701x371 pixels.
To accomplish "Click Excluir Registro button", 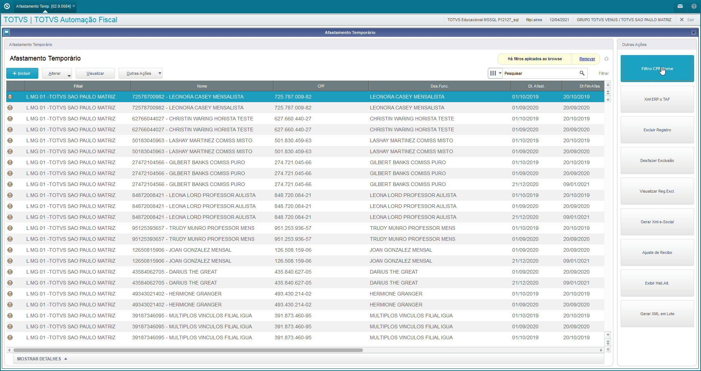I will pos(657,130).
